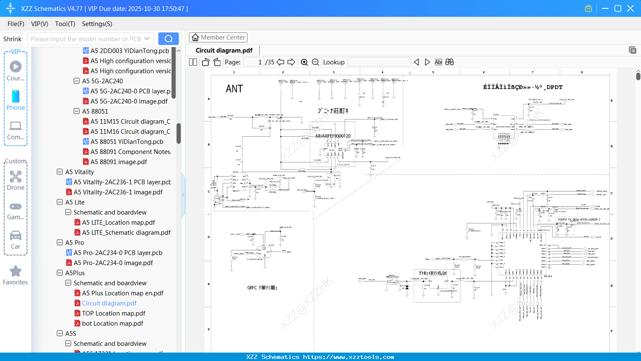Collapse the A5Plus tree branch
The image size is (641, 361).
coord(60,273)
